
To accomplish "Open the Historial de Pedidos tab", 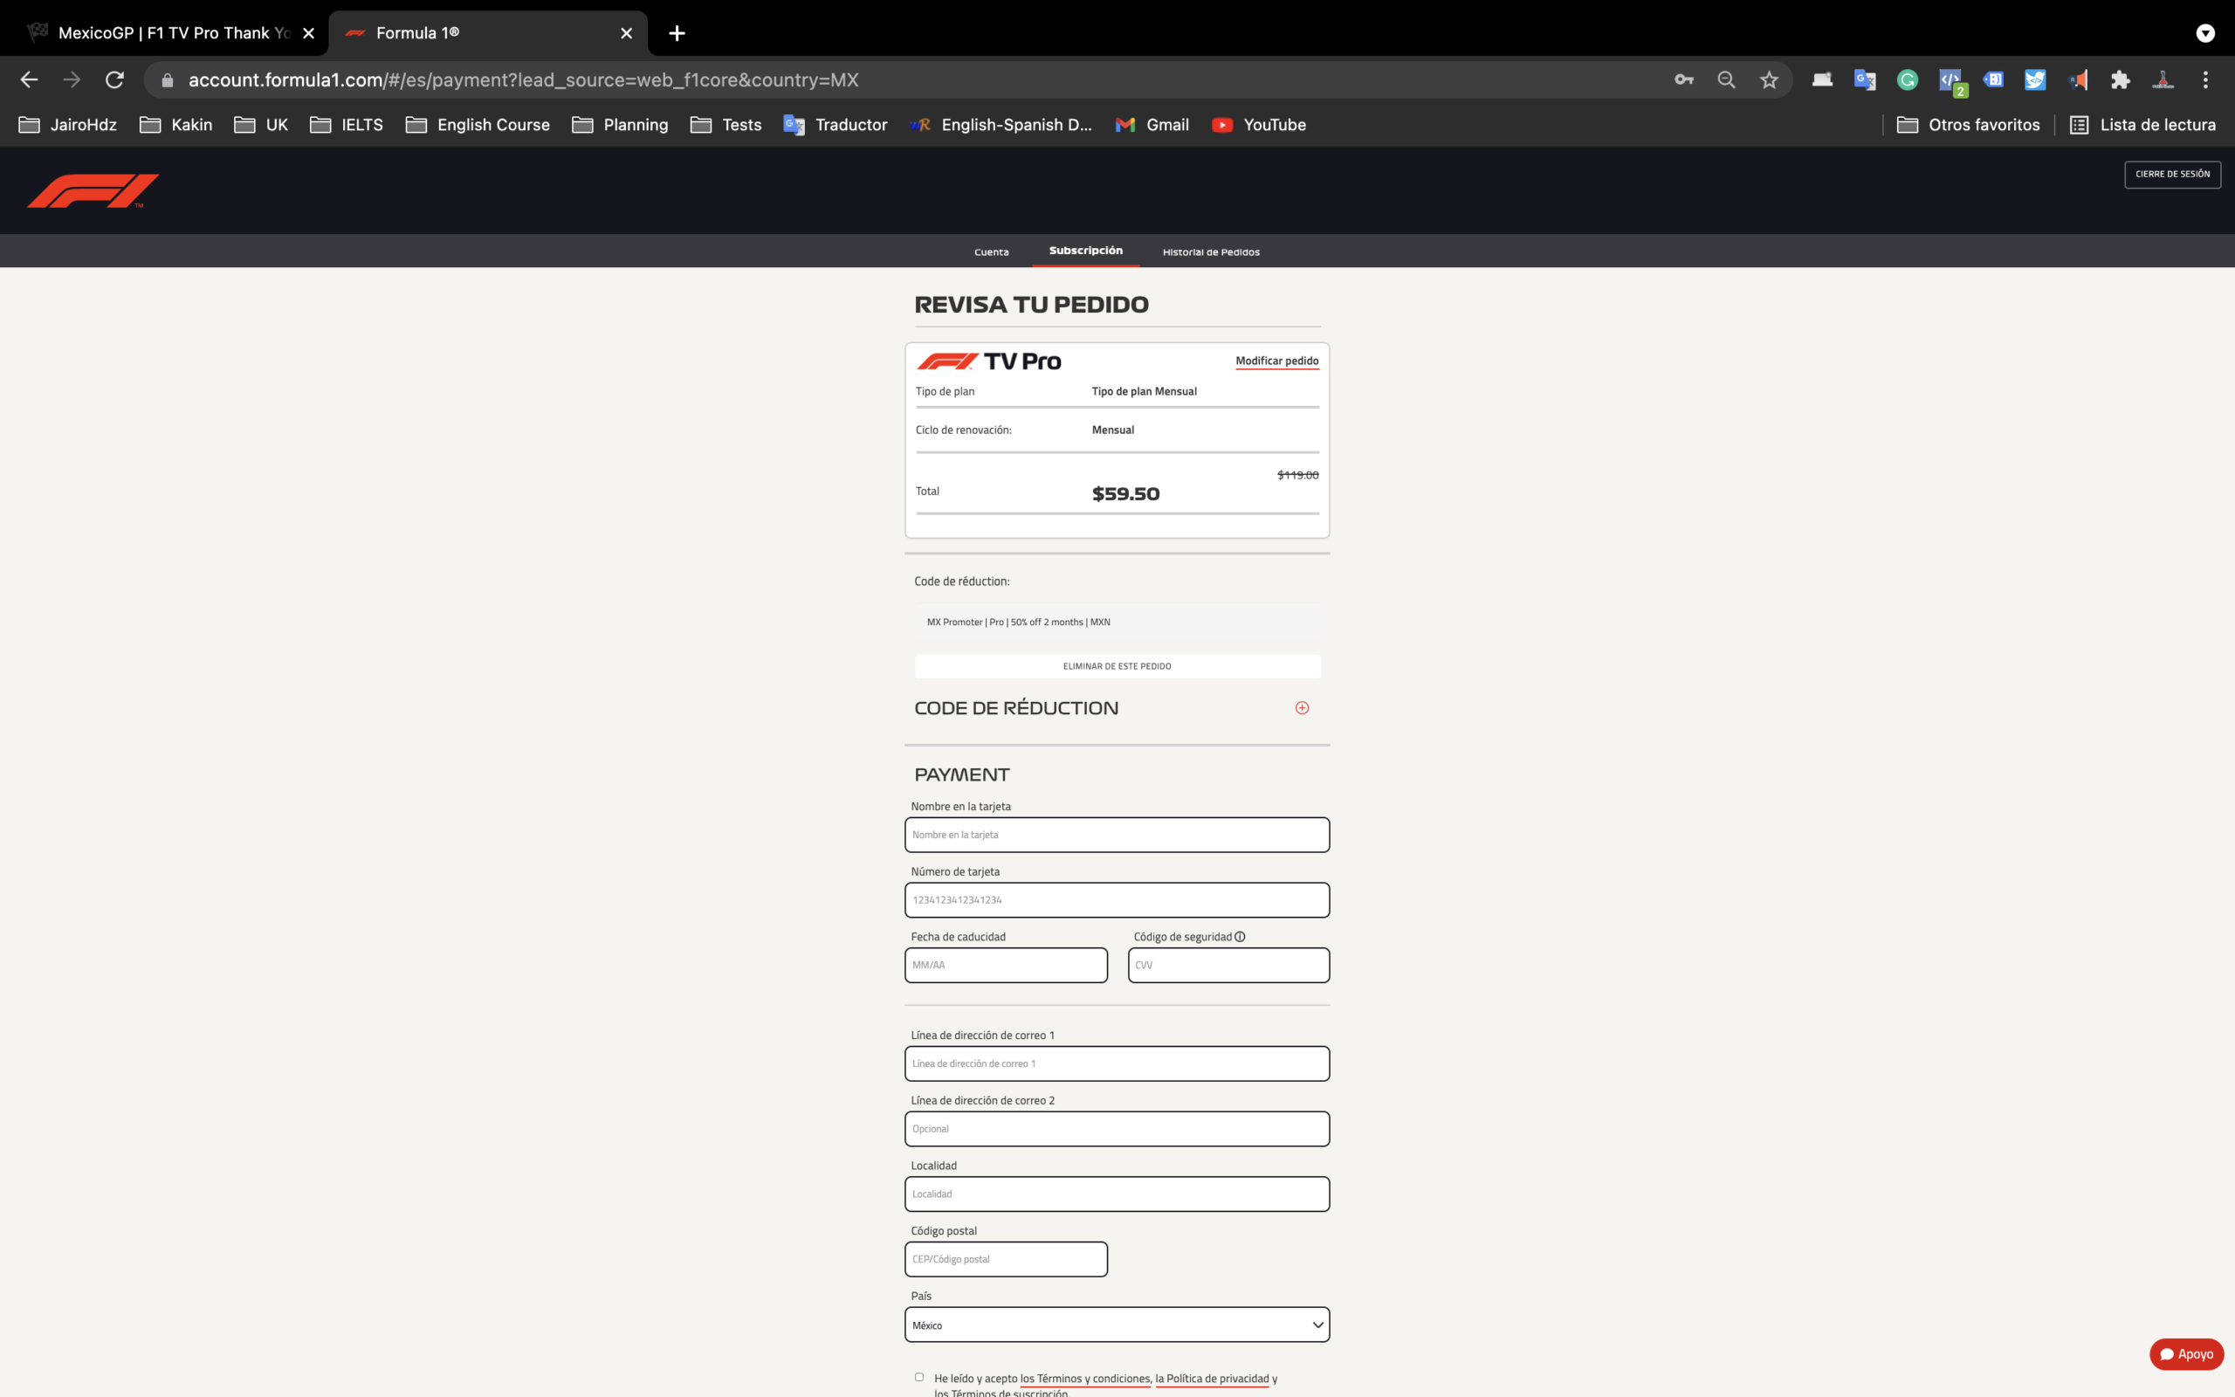I will click(x=1211, y=251).
